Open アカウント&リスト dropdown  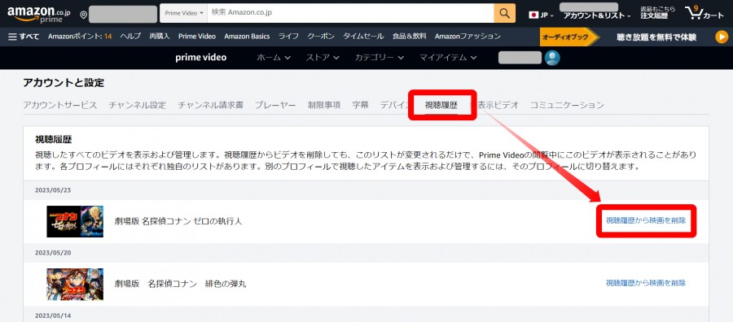596,16
